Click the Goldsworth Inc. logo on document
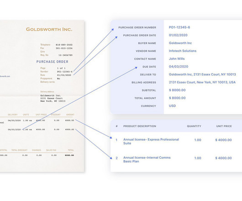 tap(49, 29)
